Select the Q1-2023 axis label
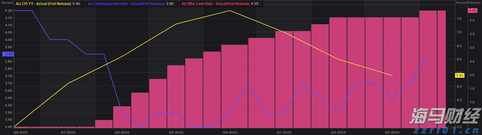Viewport: 482px width, 135px height. point(284,132)
